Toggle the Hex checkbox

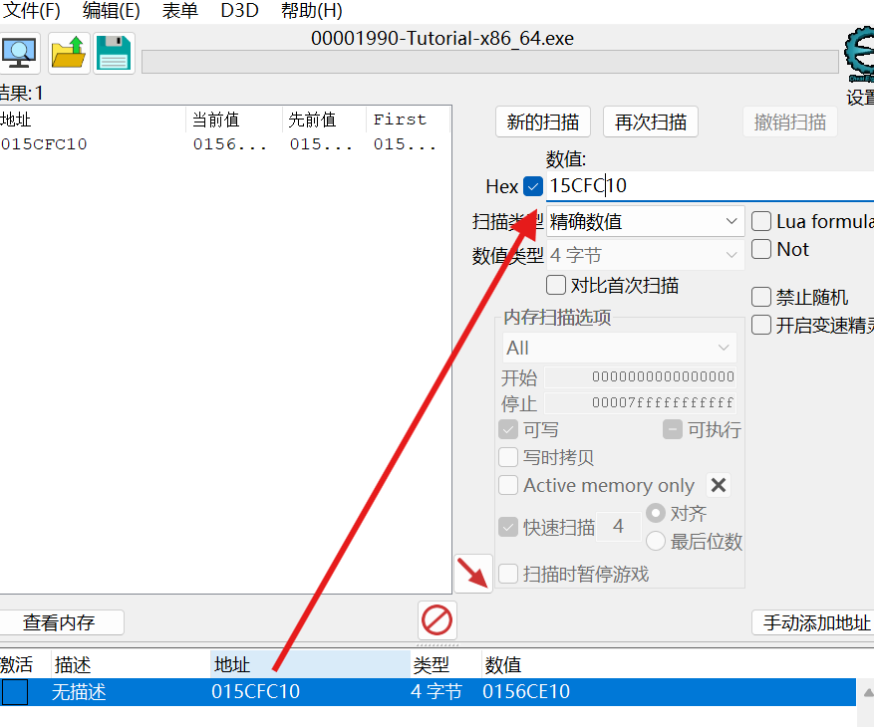coord(533,186)
